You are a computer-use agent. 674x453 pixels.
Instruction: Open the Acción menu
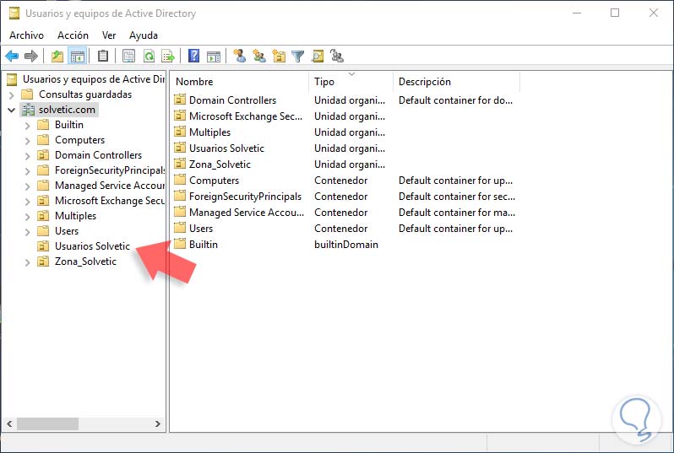coord(73,35)
